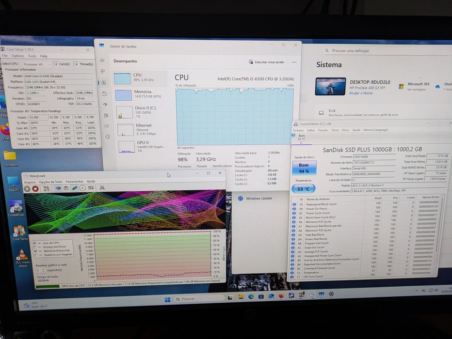
Task: Open the Utilizador desktop folder icon
Action: [11, 158]
